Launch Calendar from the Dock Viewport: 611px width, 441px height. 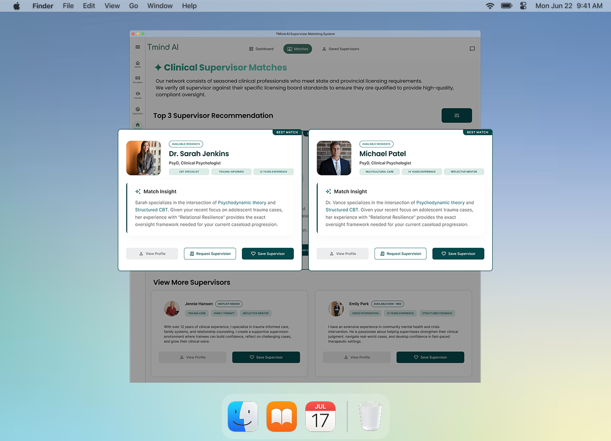point(320,416)
